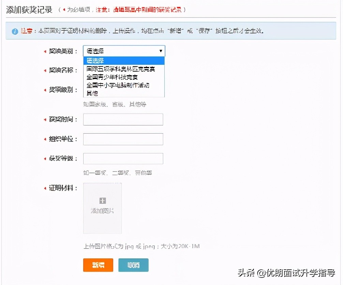The image size is (343, 285).
Task: Click the hint text 如国家级、省级、其他等
Action: 115,104
